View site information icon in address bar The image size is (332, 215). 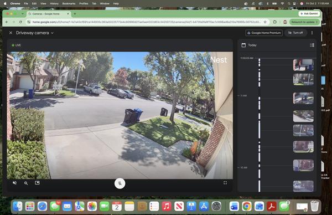tap(29, 22)
